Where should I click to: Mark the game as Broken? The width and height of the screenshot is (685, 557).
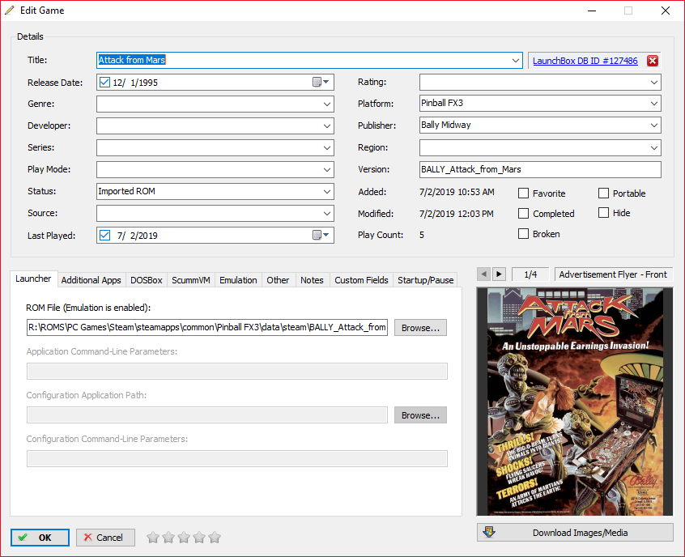point(523,234)
